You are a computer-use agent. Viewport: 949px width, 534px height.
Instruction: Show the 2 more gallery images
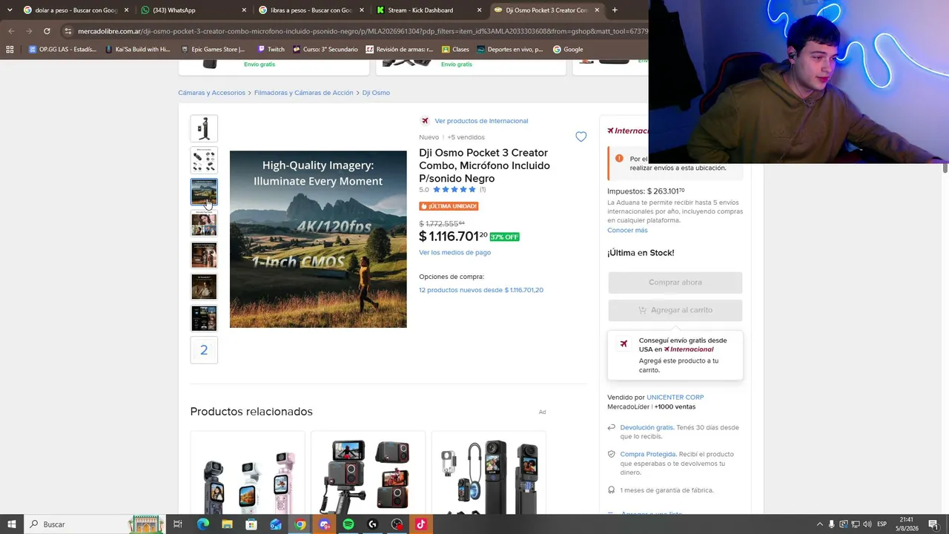[204, 350]
